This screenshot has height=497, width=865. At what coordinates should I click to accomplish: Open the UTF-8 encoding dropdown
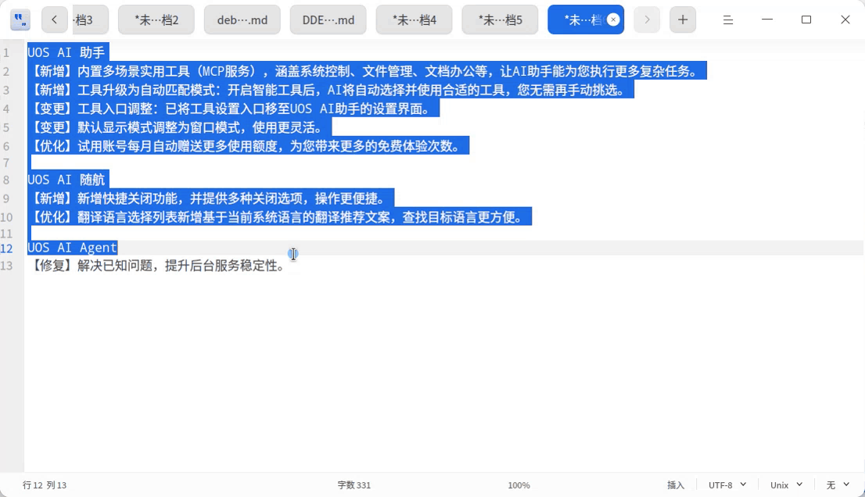click(x=727, y=484)
